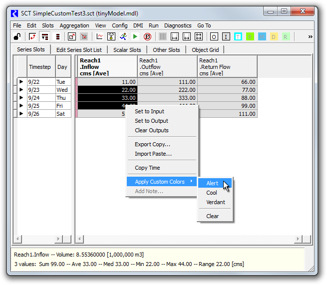Click the fit column width right-arrow icon

point(175,37)
